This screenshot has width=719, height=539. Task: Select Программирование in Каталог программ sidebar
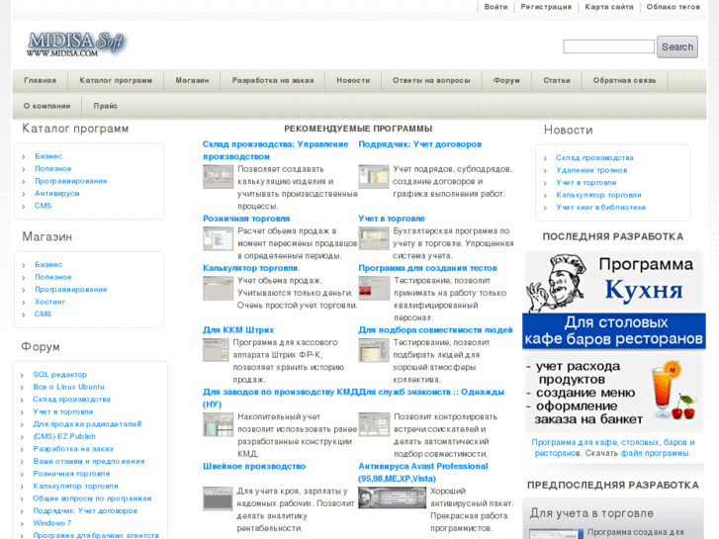70,181
